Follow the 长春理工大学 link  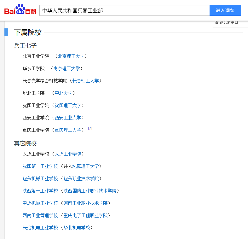(85, 81)
